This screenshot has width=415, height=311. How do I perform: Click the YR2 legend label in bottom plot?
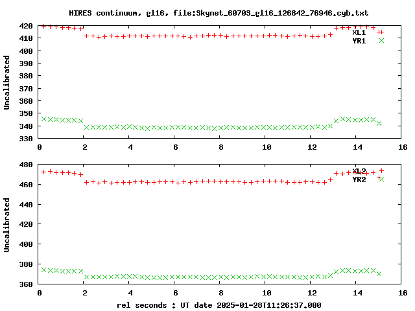tap(359, 179)
